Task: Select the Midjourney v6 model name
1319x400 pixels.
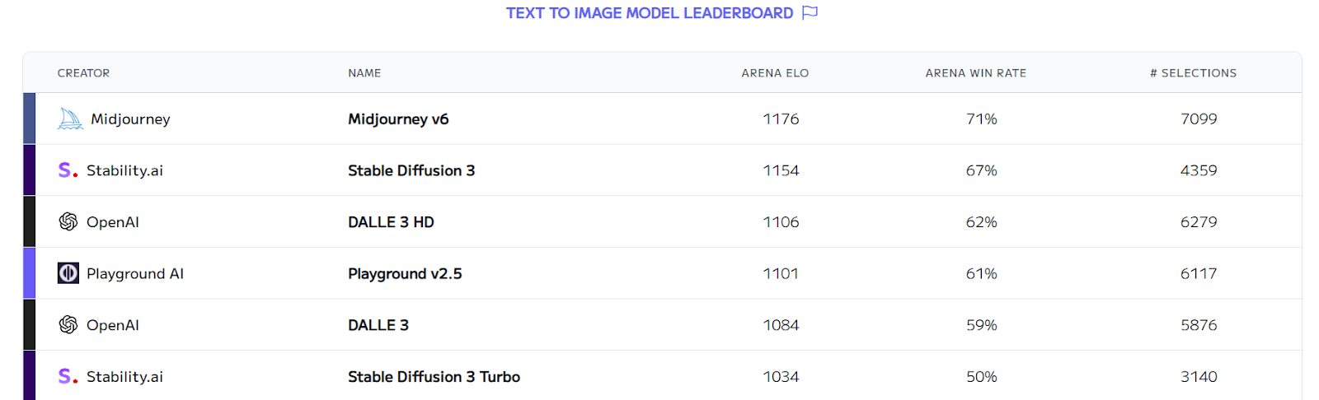Action: coord(398,119)
